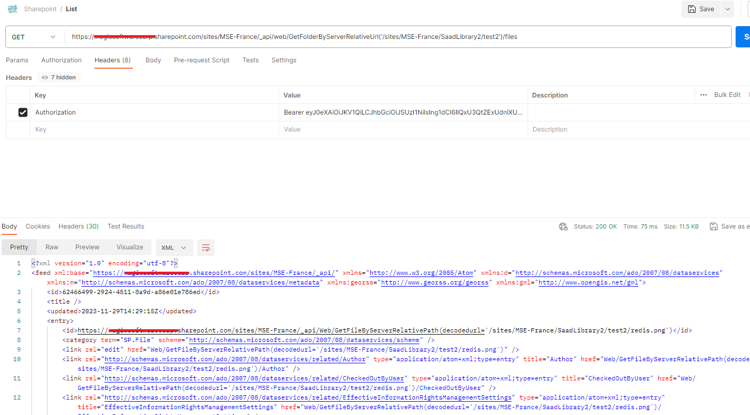Viewport: 750px width, 415px height.
Task: Click the Status: 200 OK text
Action: click(x=595, y=226)
